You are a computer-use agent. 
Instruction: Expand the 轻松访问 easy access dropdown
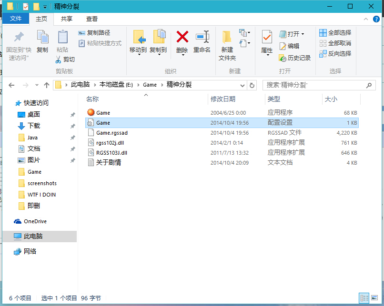245,43
